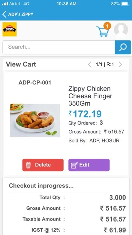Tap the orange cart count badge
Screen dimensions: 132x235
coord(107,26)
